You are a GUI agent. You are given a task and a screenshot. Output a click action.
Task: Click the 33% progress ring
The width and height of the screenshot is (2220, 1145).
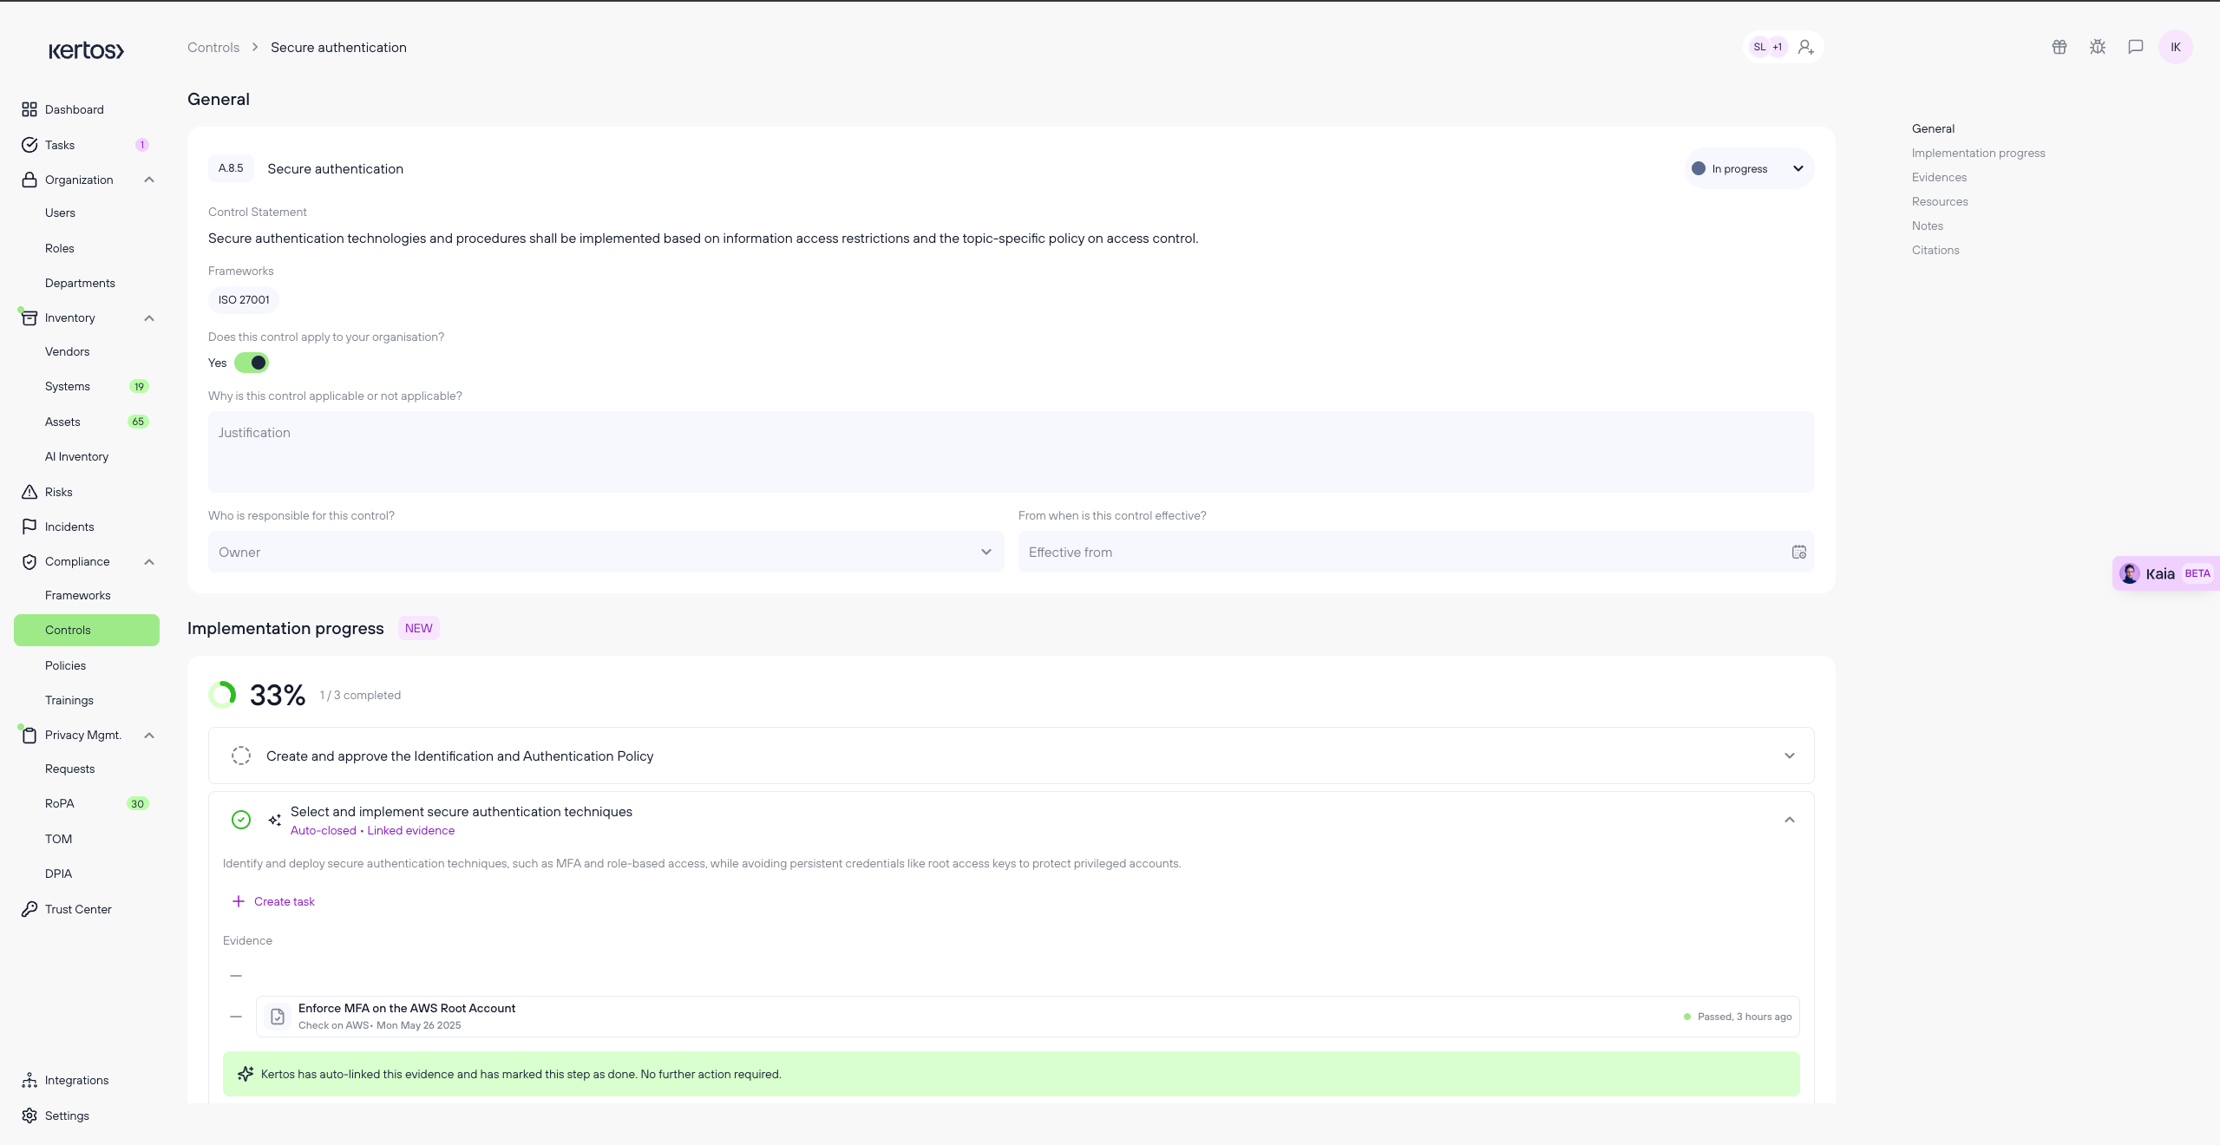tap(222, 695)
